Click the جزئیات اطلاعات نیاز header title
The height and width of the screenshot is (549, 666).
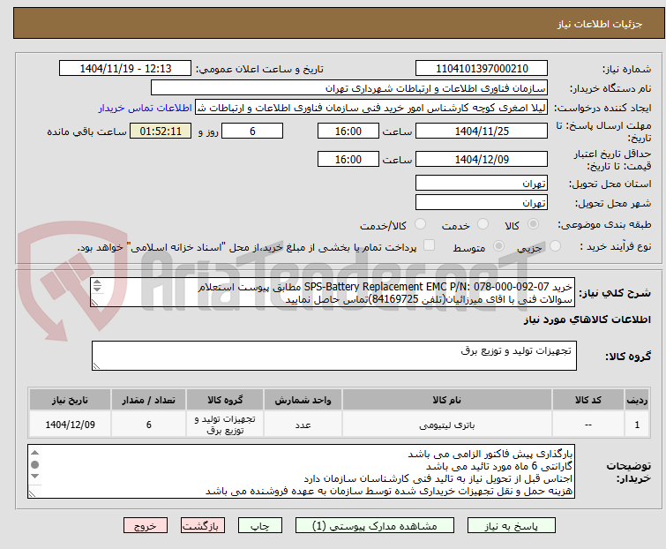tap(600, 24)
